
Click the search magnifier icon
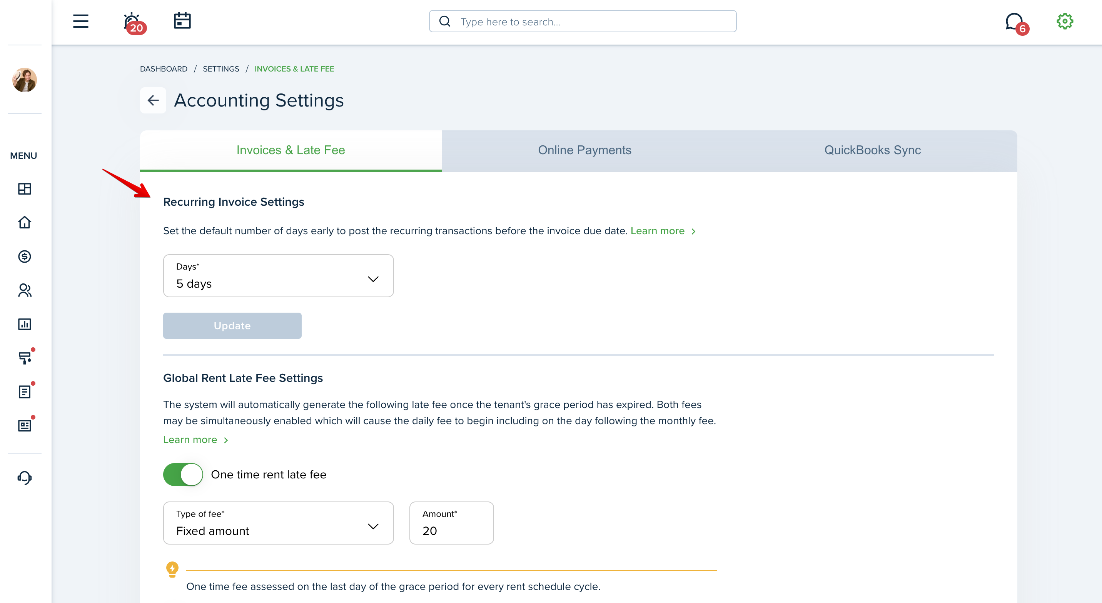[x=445, y=22]
